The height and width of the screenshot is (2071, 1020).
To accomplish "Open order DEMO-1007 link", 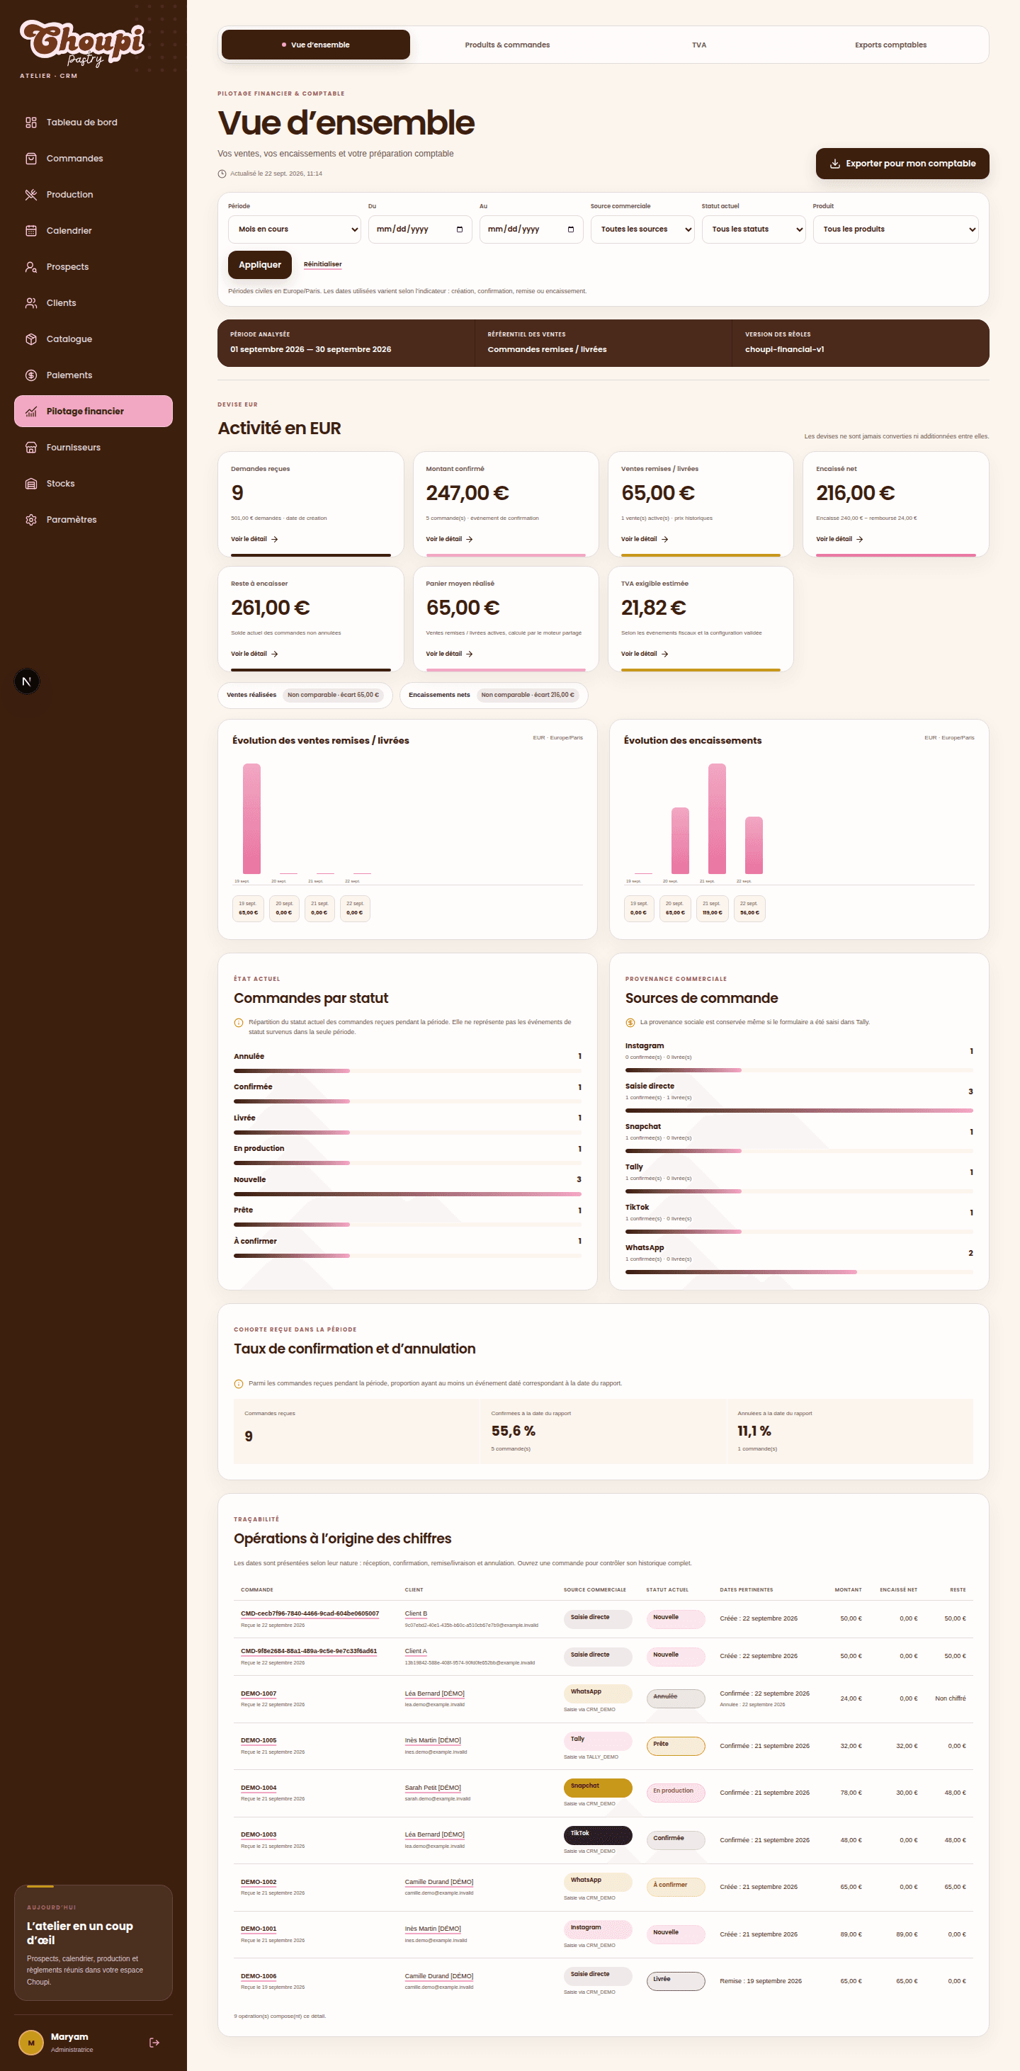I will [259, 1693].
